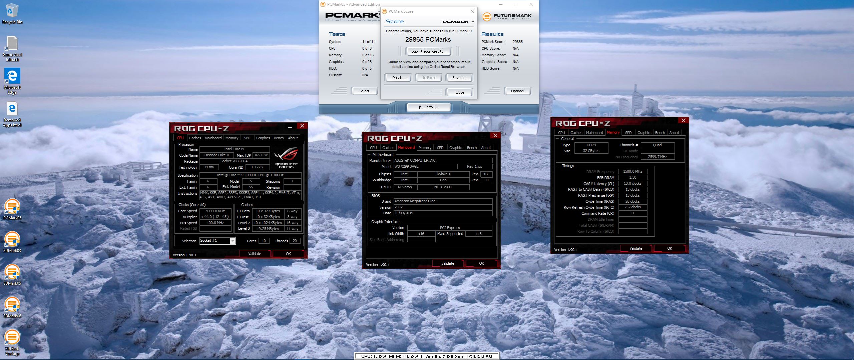Minimize the middle CPU-Z Mainboard window
This screenshot has width=854, height=360.
point(483,136)
